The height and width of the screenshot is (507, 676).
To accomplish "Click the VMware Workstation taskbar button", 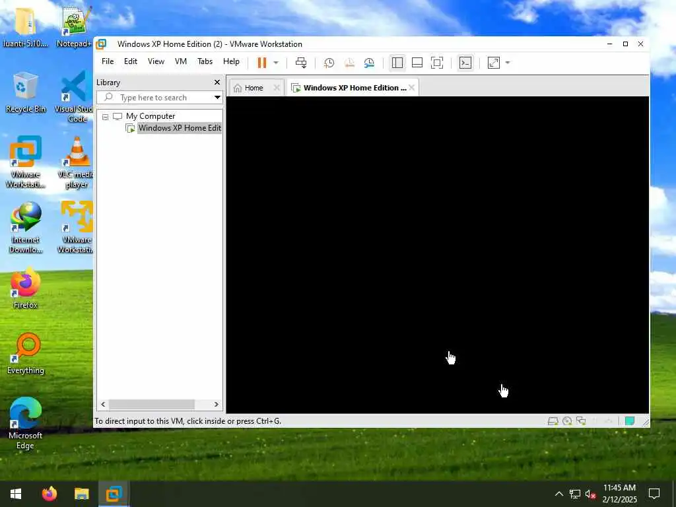I will tap(114, 494).
